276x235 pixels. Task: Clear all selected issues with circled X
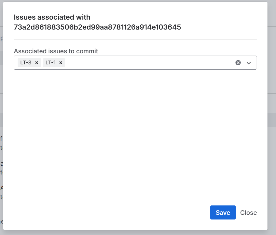[238, 63]
